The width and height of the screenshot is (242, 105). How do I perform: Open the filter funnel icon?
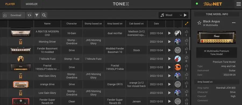click(37, 15)
